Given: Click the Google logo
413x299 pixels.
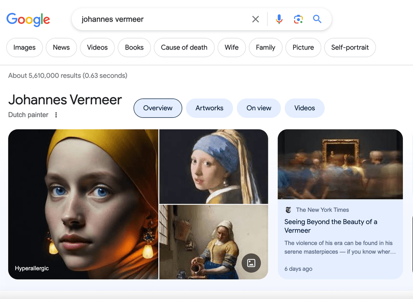Looking at the screenshot, I should point(28,19).
